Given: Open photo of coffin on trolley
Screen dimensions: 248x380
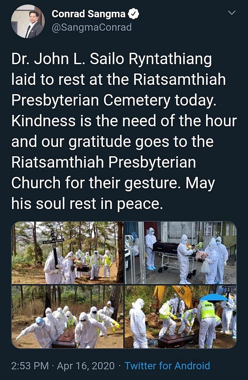Looking at the screenshot, I should point(181,252).
